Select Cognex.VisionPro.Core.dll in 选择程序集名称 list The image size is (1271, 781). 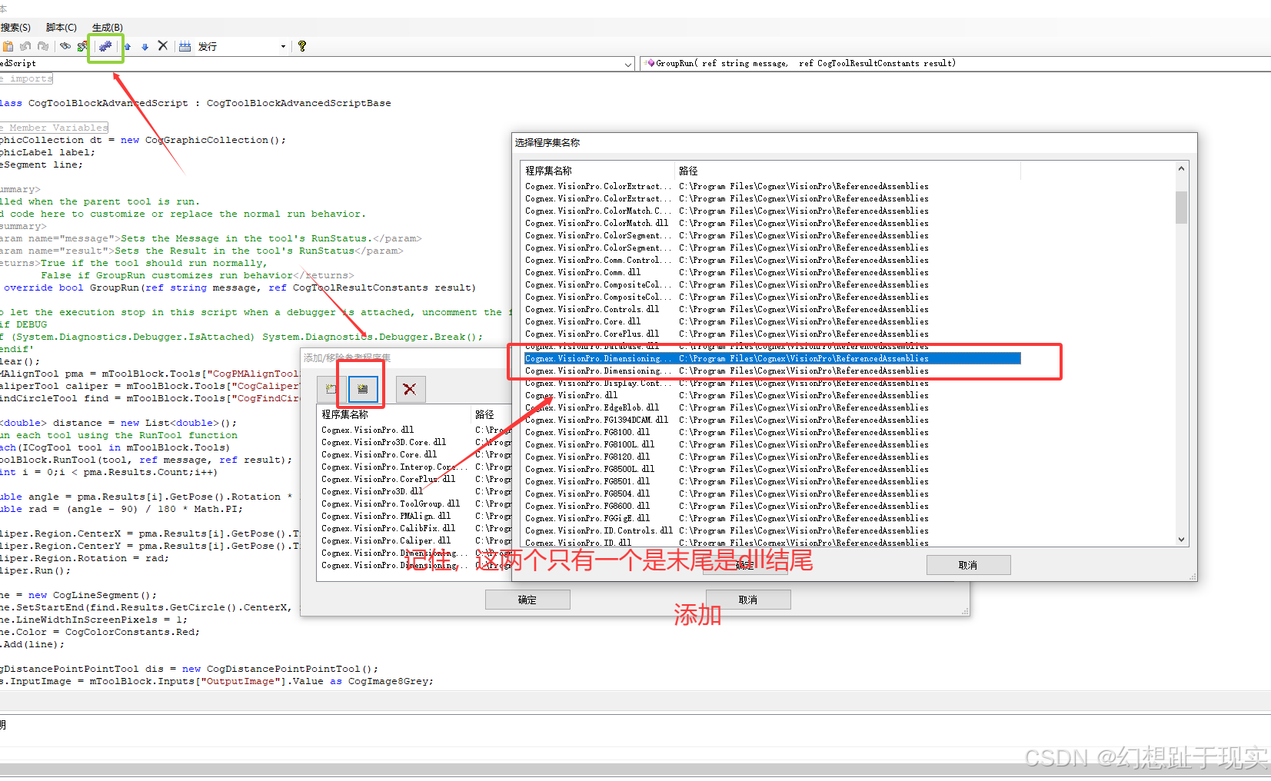coord(772,321)
